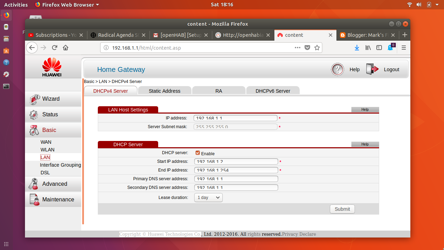
Task: Open the Firefox Web Browser app menu
Action: point(67,5)
